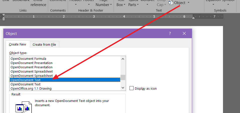Image resolution: width=240 pixels, height=113 pixels.
Task: Click the First Line Indent ruler marker
Action: (4, 15)
